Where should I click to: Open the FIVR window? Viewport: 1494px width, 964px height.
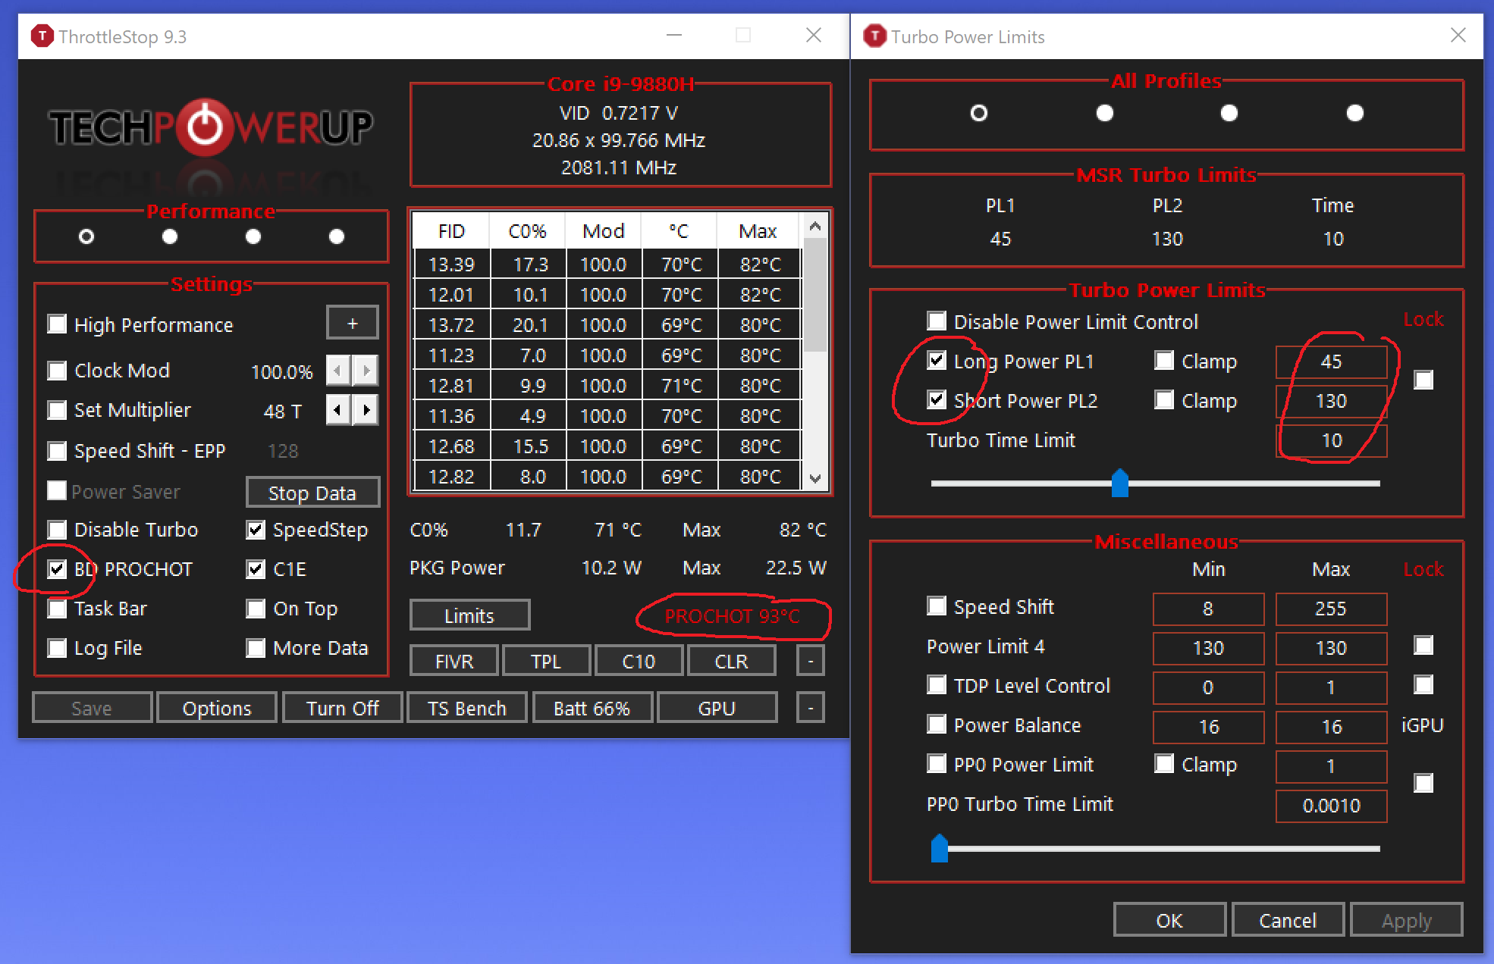click(x=454, y=661)
